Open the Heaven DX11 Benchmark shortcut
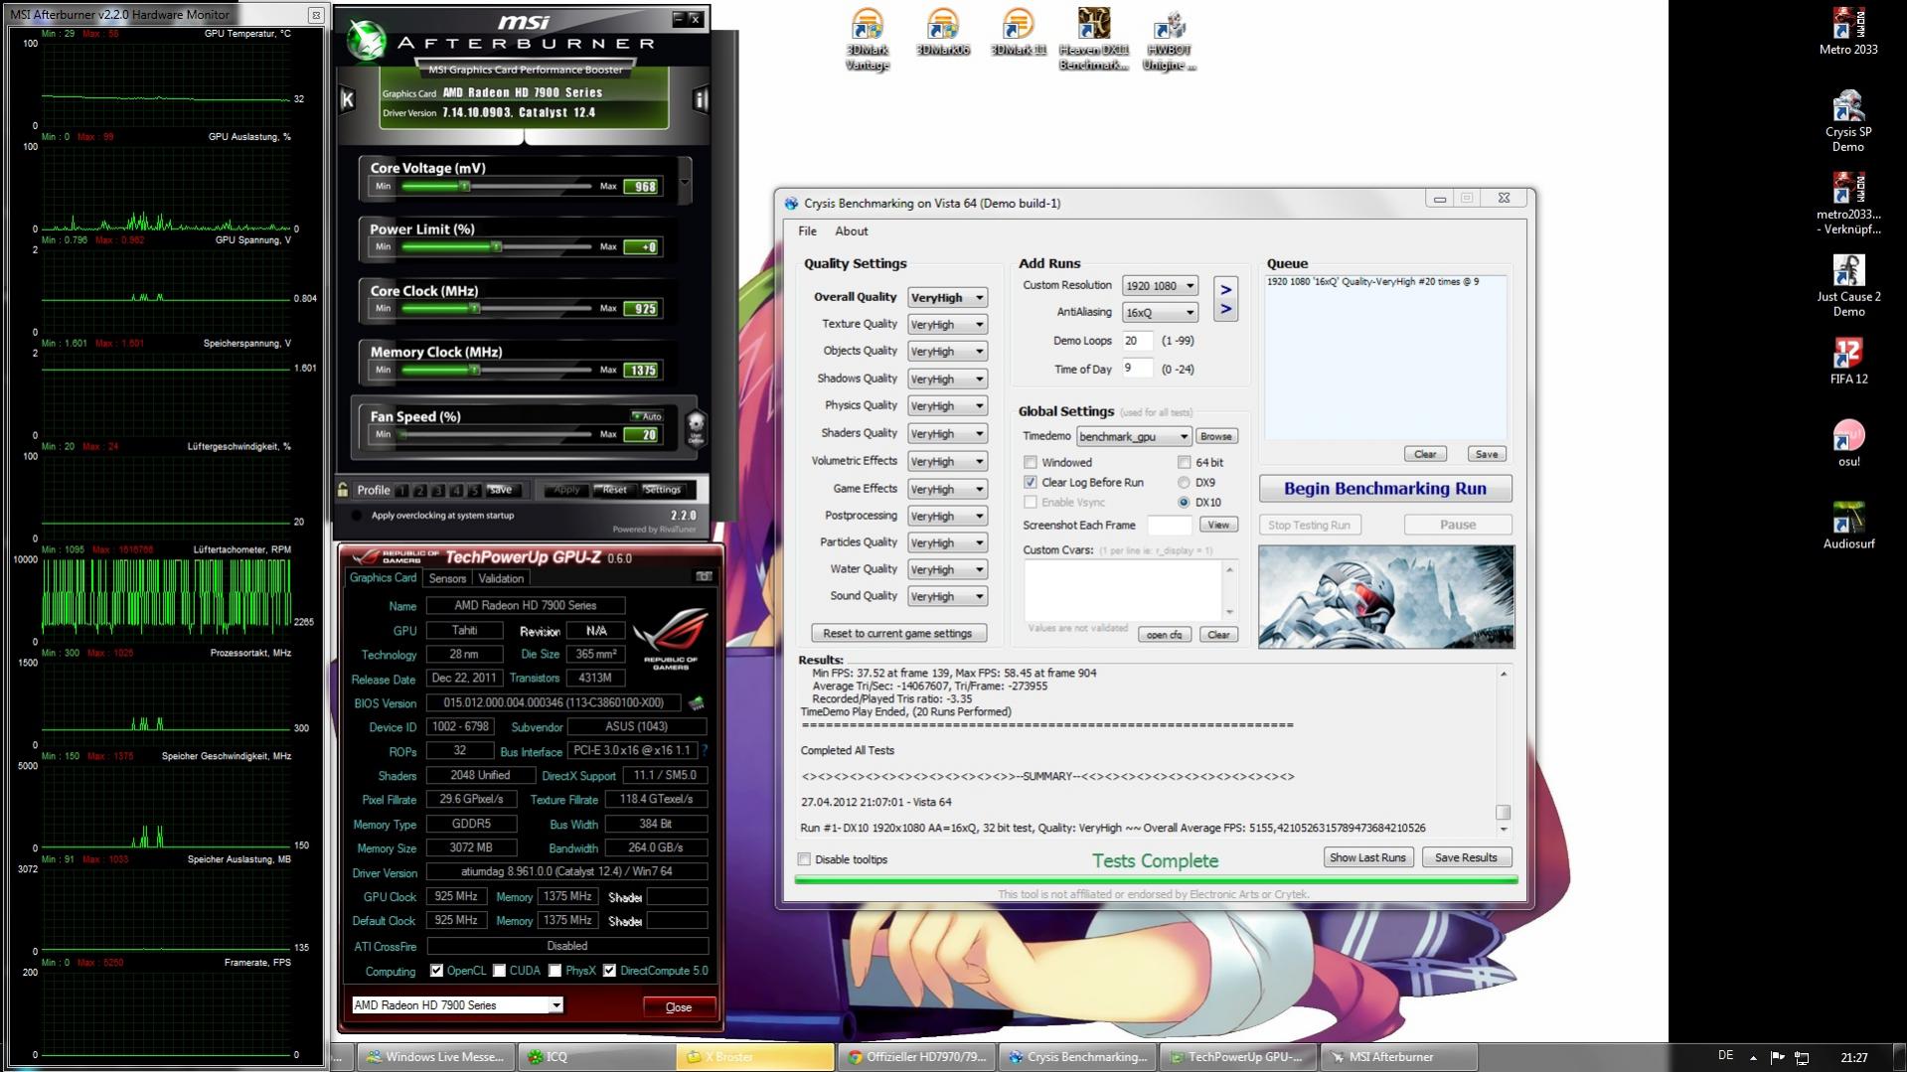This screenshot has height=1072, width=1907. (1093, 40)
